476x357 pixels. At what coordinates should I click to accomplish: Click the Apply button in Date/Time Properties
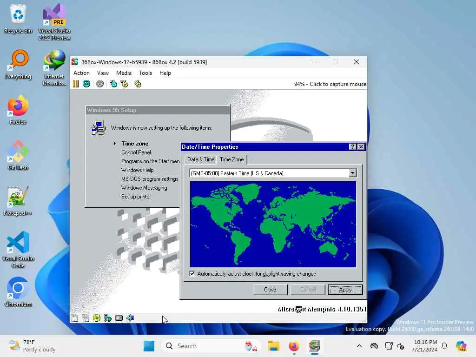click(x=345, y=290)
